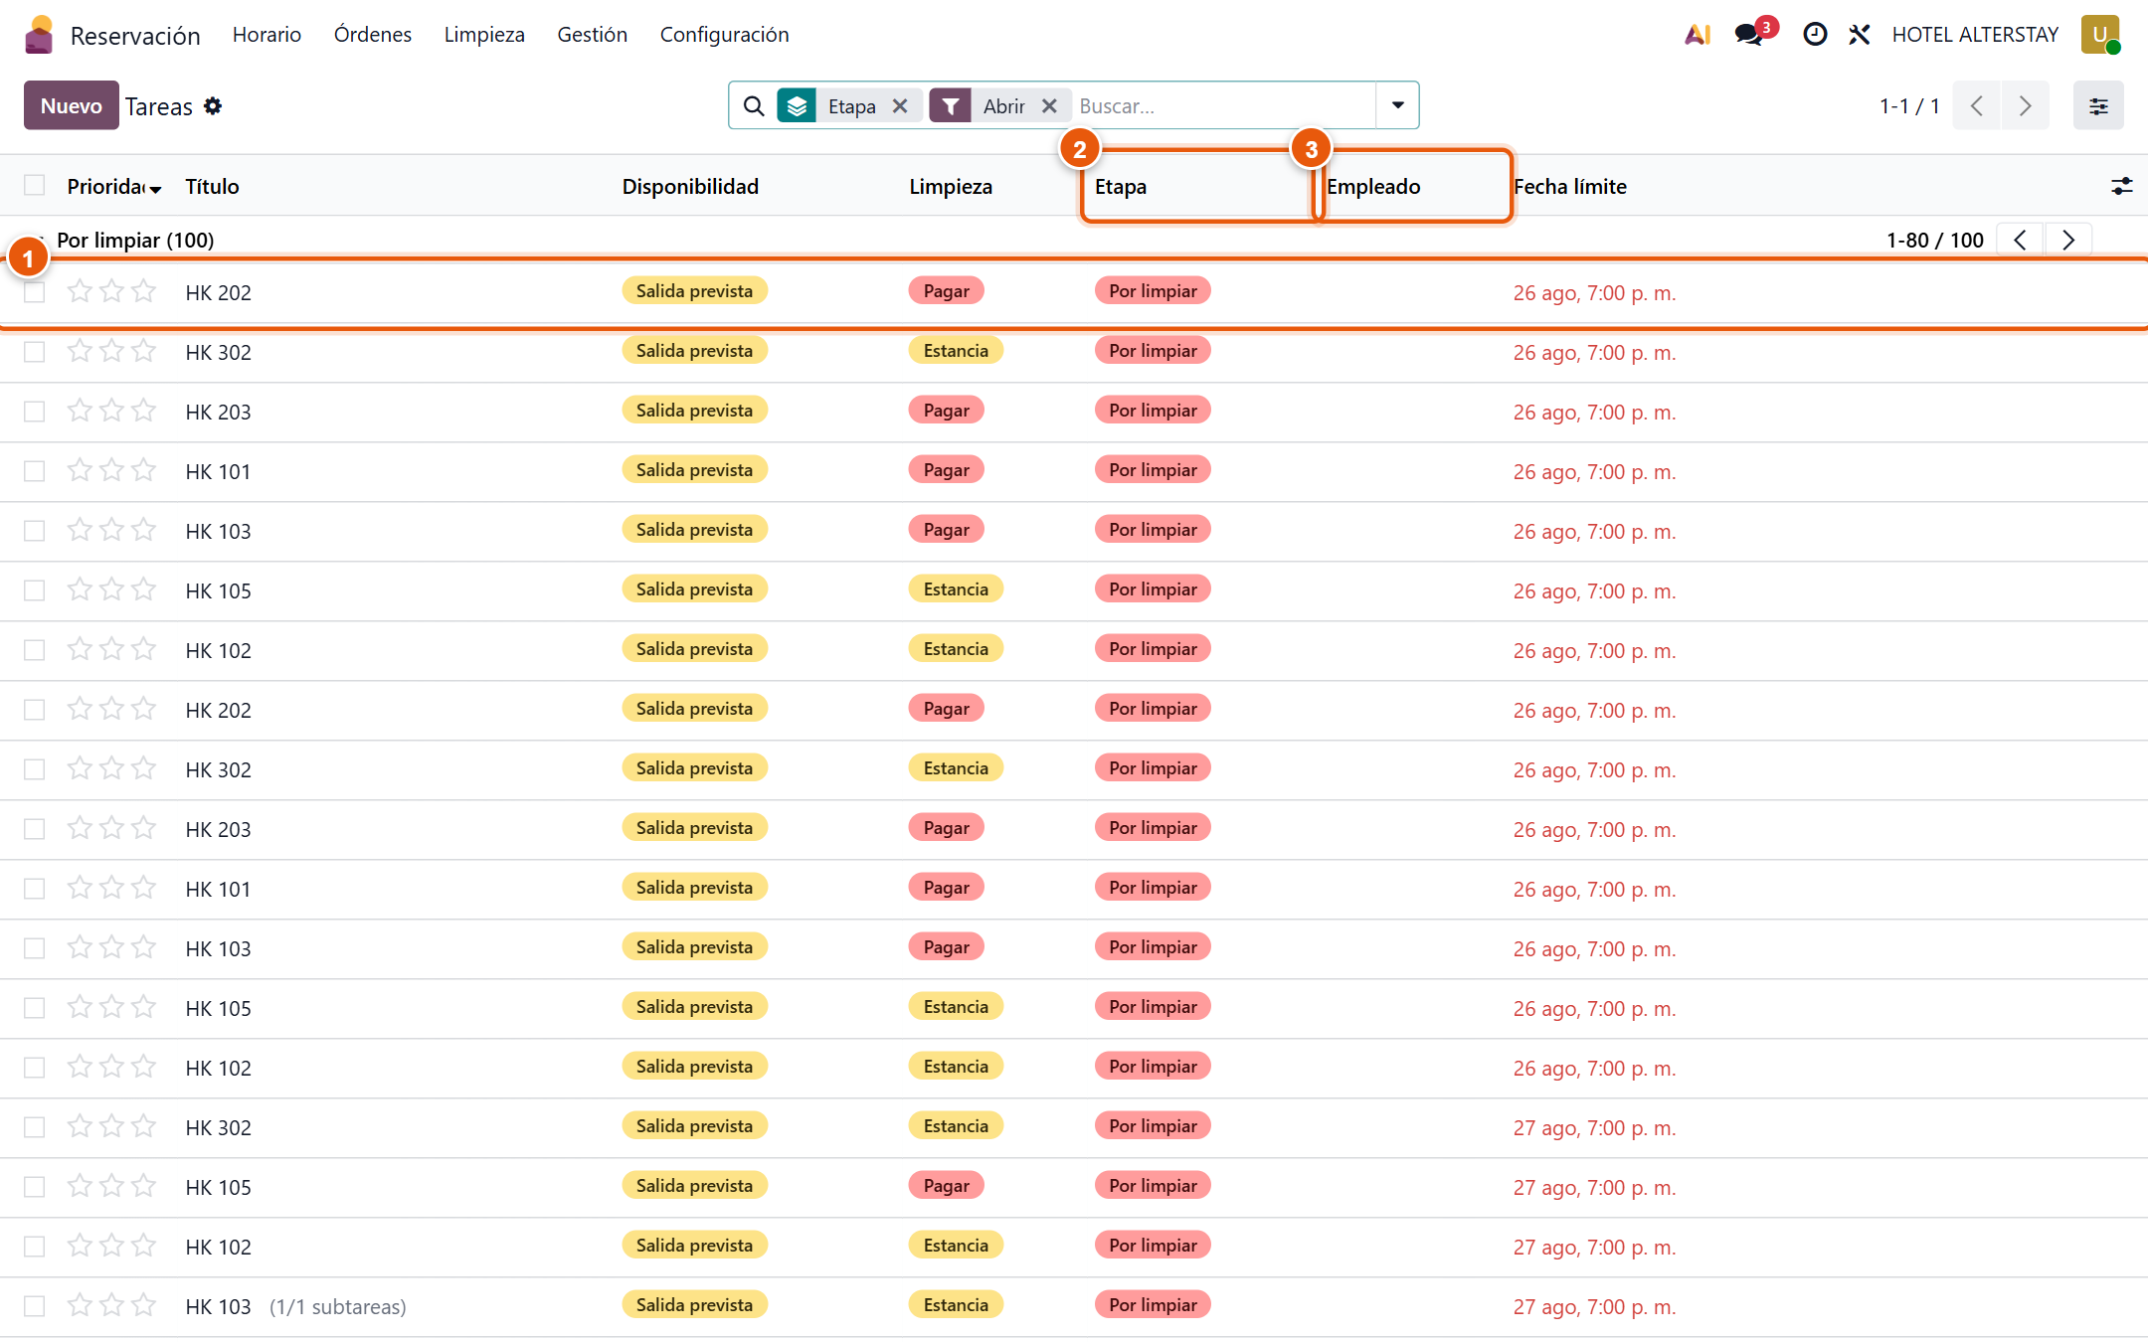Open the Gestión menu
The height and width of the screenshot is (1342, 2148).
tap(593, 35)
